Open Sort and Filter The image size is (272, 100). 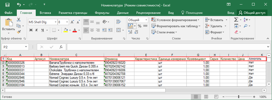tap(246, 20)
